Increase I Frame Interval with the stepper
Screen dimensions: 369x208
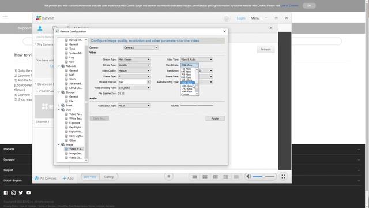149,81
